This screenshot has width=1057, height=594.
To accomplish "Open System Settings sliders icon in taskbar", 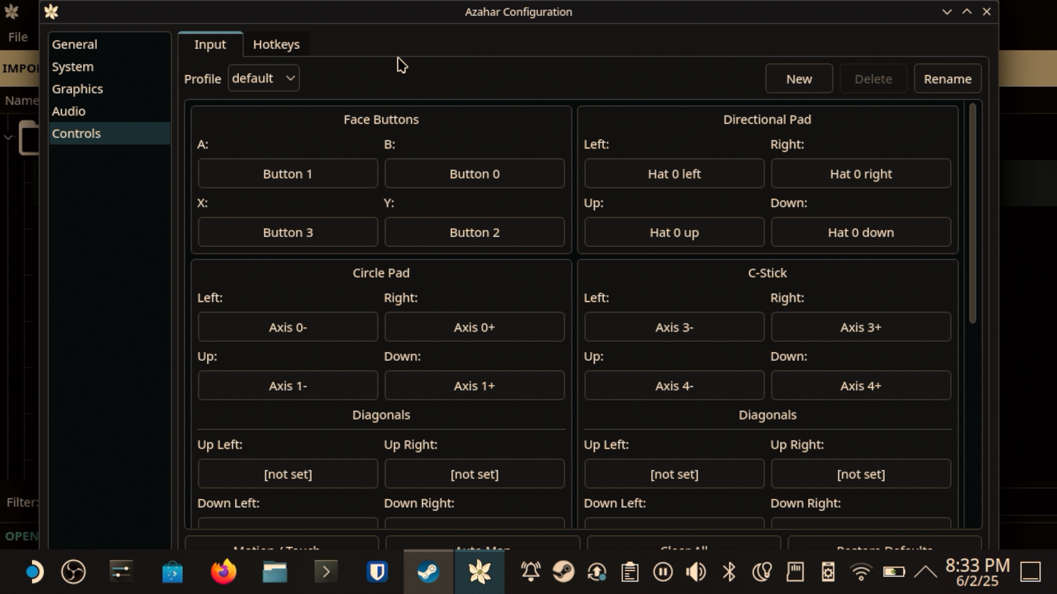I will (x=121, y=572).
